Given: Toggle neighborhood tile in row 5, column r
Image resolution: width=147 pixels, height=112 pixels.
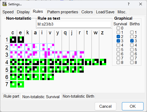Looking at the screenshot, I should pos(81,69).
